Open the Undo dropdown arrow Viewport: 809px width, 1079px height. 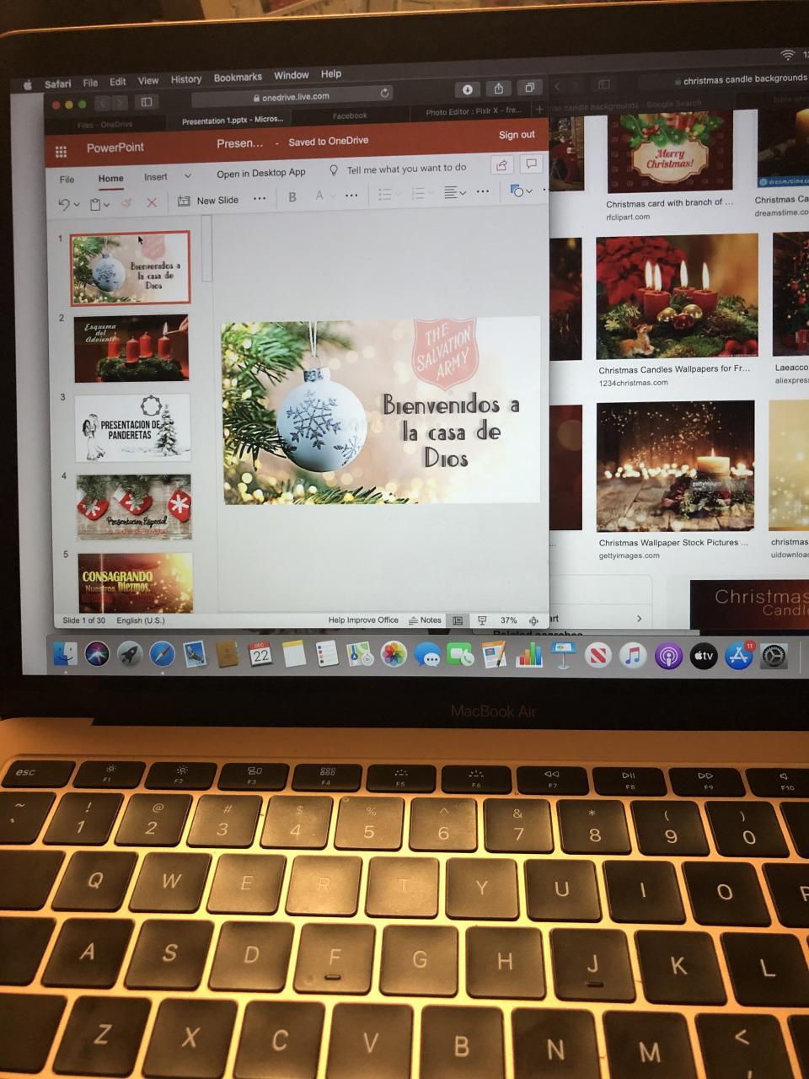tap(77, 205)
